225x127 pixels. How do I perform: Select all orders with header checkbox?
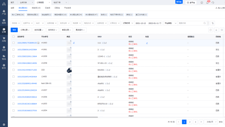pyautogui.click(x=14, y=37)
